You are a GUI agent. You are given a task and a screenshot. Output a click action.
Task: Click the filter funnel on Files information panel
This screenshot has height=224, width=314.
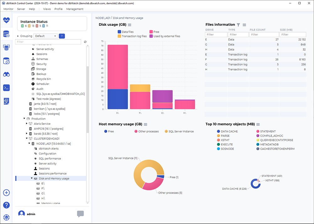[x=239, y=25]
